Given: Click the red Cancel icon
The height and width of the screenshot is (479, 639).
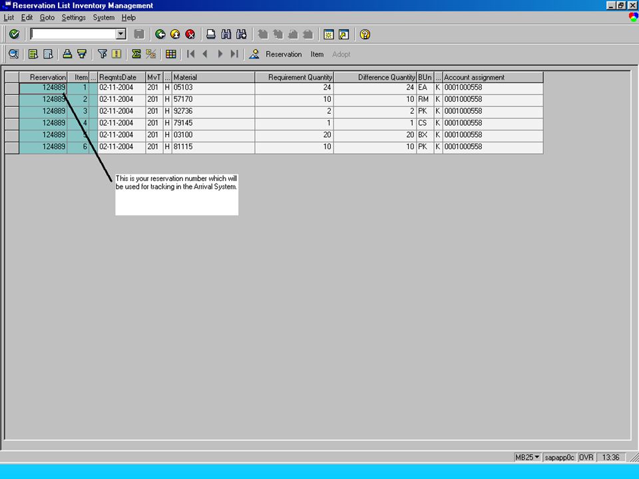Looking at the screenshot, I should (x=190, y=34).
